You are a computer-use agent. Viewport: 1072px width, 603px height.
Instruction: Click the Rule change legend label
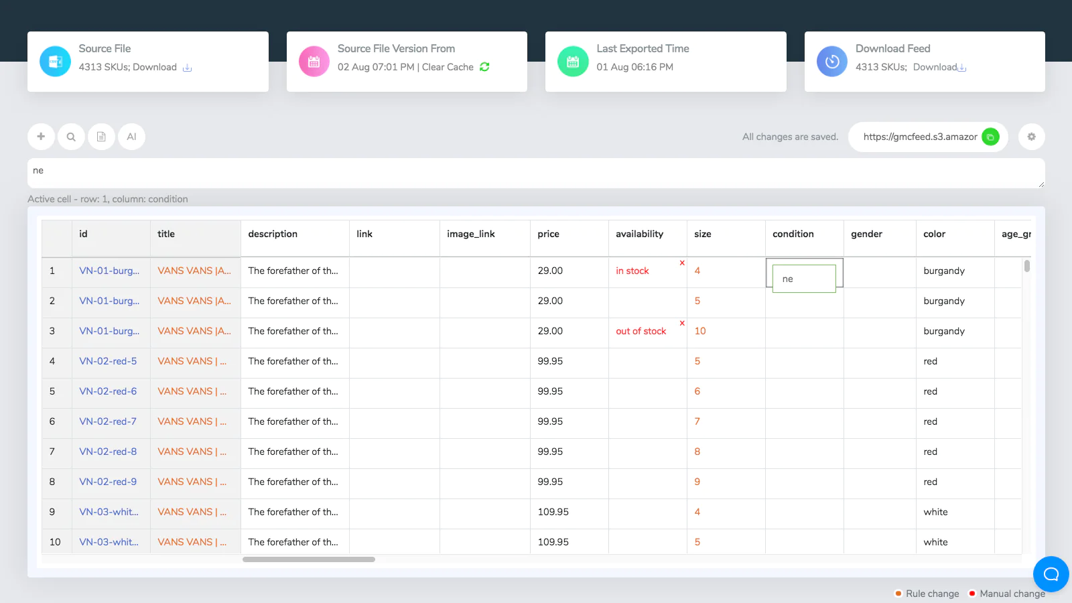[932, 594]
